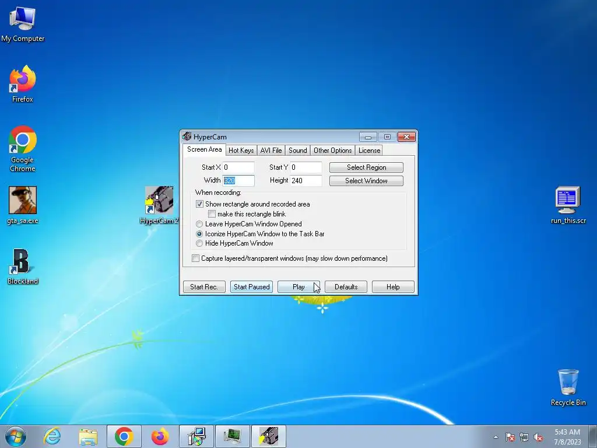The height and width of the screenshot is (448, 597).
Task: Open Action Center flag tray icon
Action: click(x=510, y=437)
